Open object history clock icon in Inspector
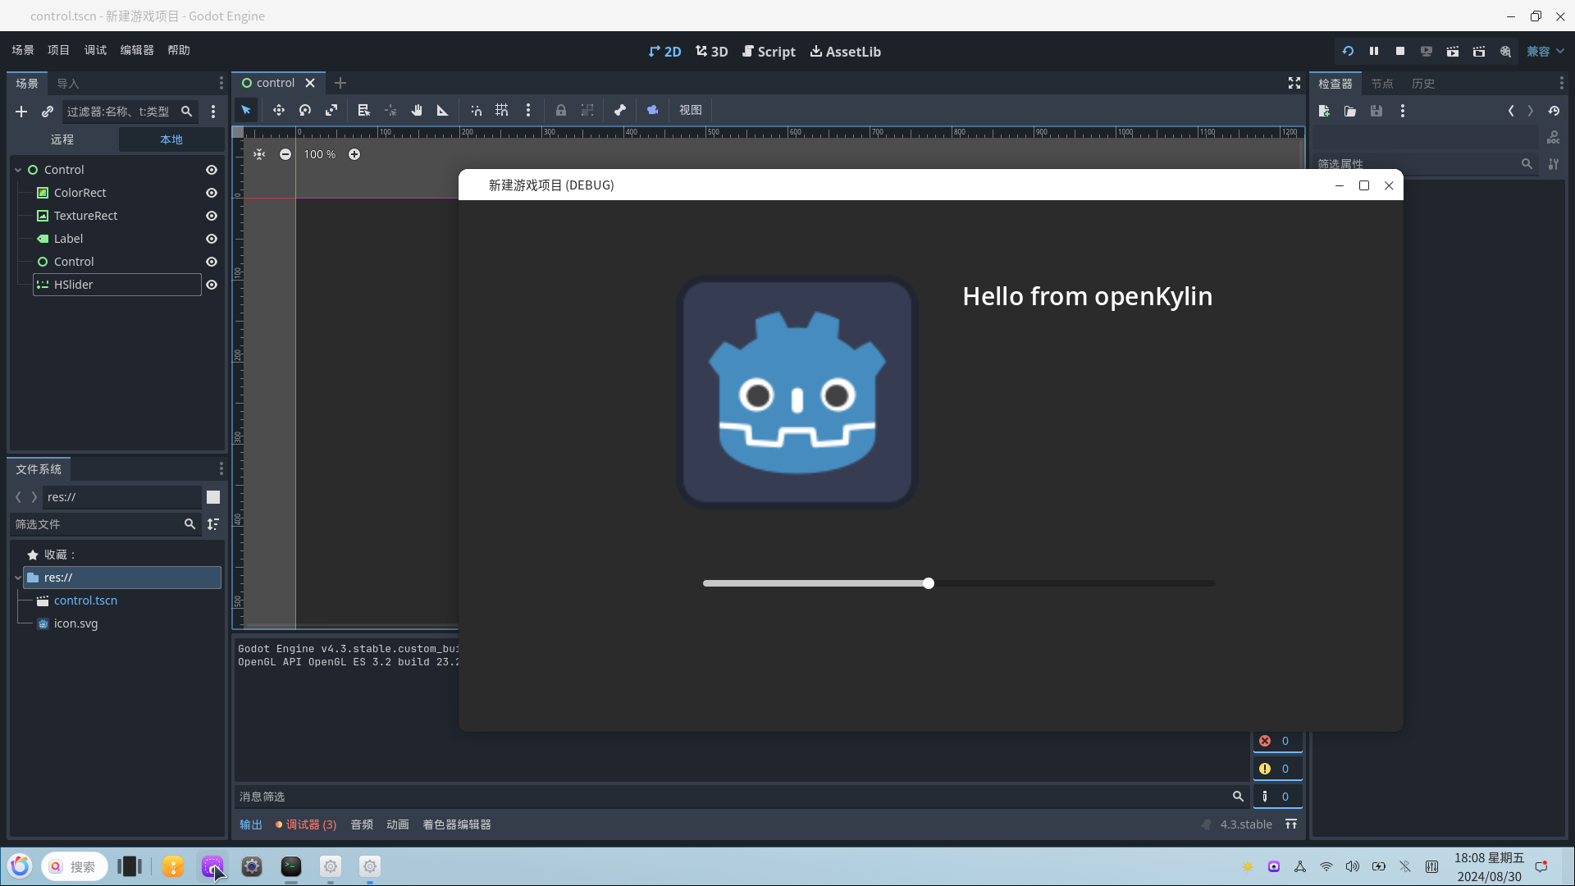Image resolution: width=1575 pixels, height=886 pixels. tap(1554, 111)
